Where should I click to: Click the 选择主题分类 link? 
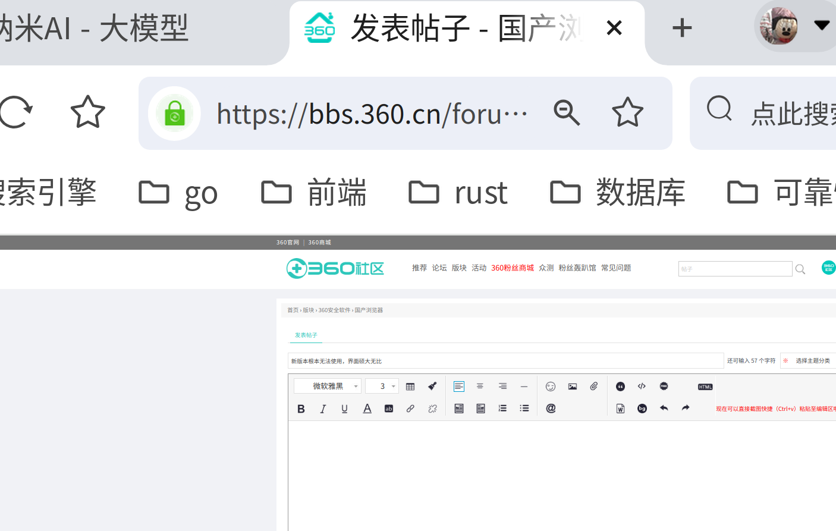click(x=812, y=360)
